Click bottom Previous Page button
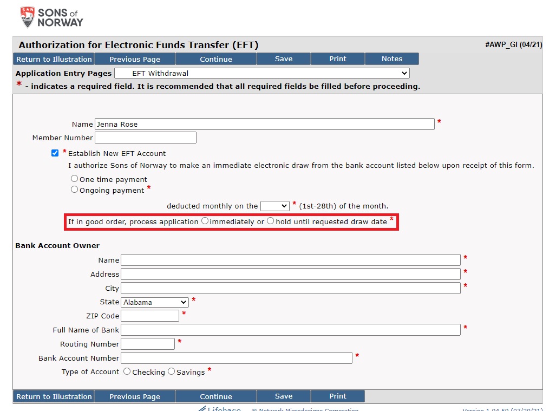 135,396
